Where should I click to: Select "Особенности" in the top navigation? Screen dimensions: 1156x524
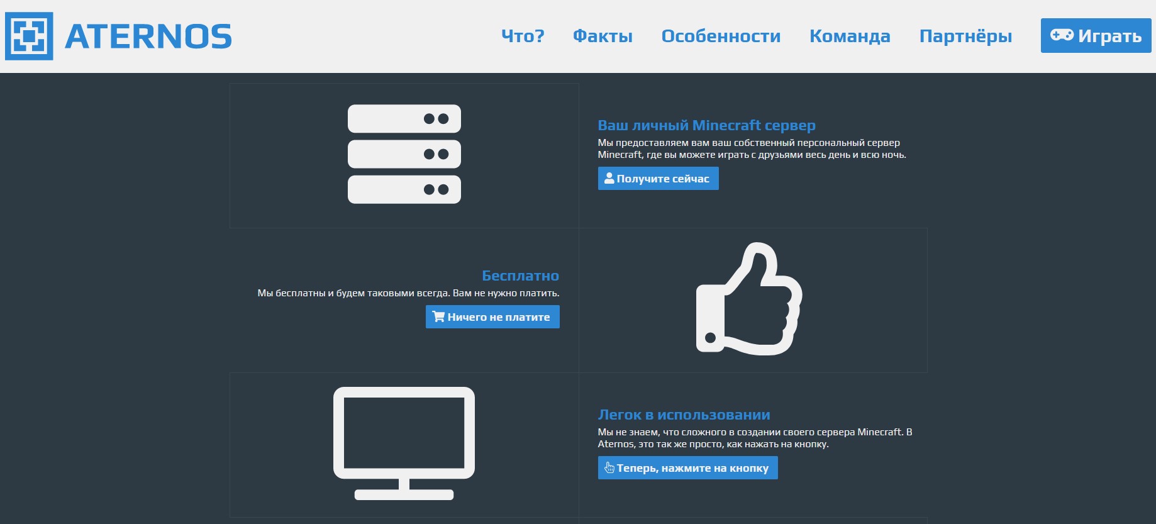coord(721,36)
